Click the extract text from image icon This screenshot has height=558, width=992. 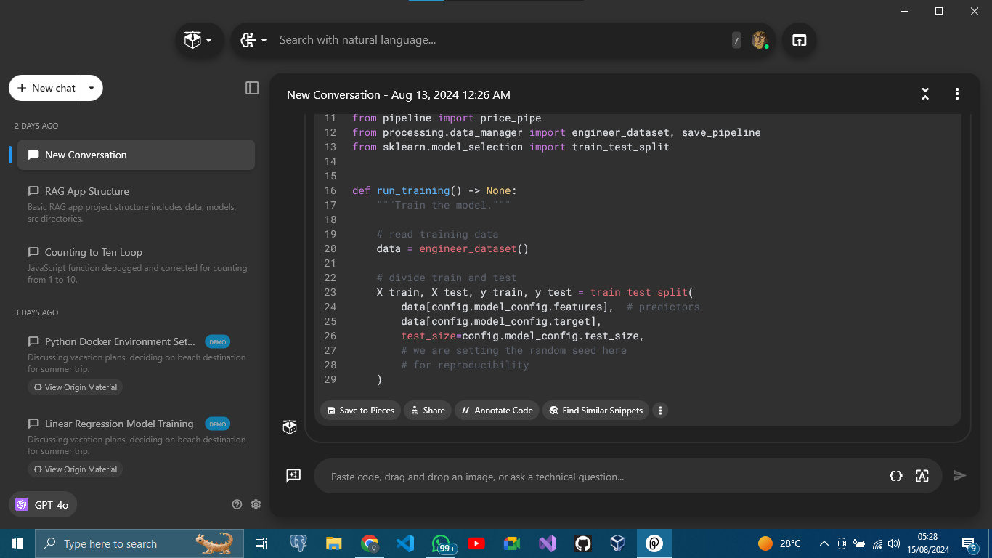922,476
